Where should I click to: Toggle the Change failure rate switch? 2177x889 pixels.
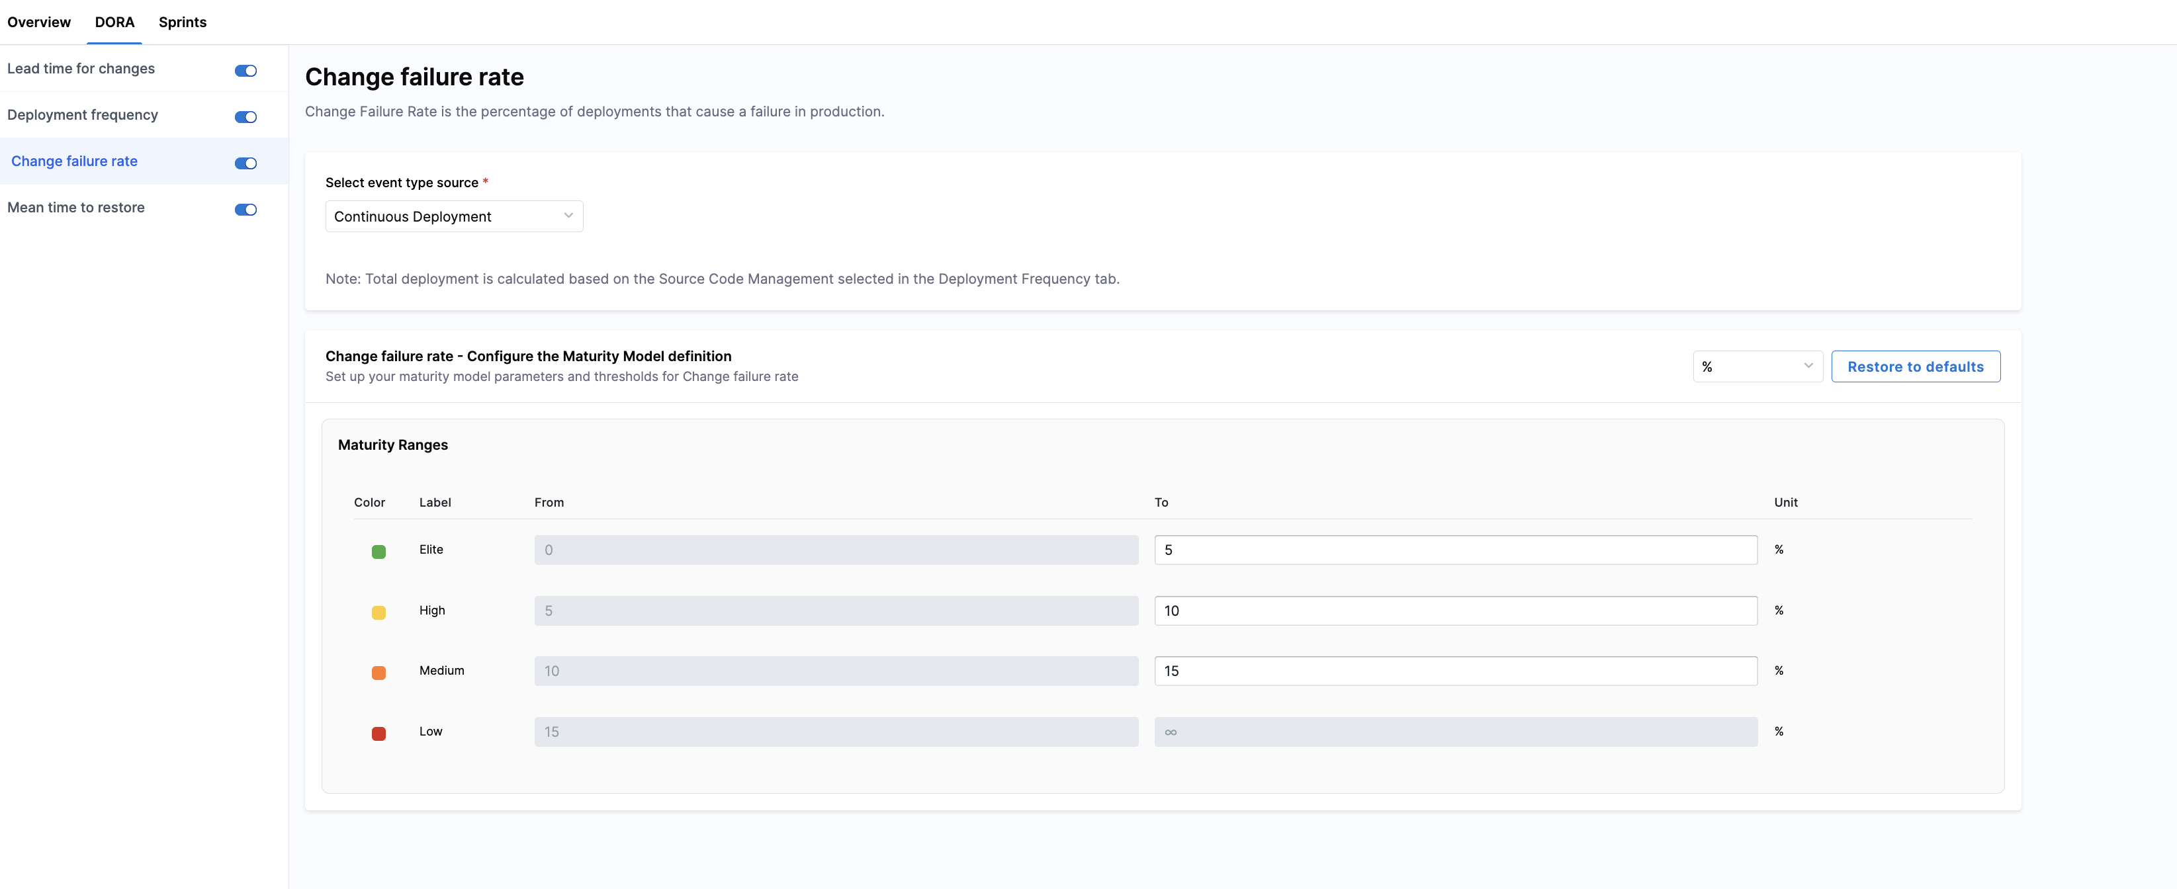tap(245, 163)
